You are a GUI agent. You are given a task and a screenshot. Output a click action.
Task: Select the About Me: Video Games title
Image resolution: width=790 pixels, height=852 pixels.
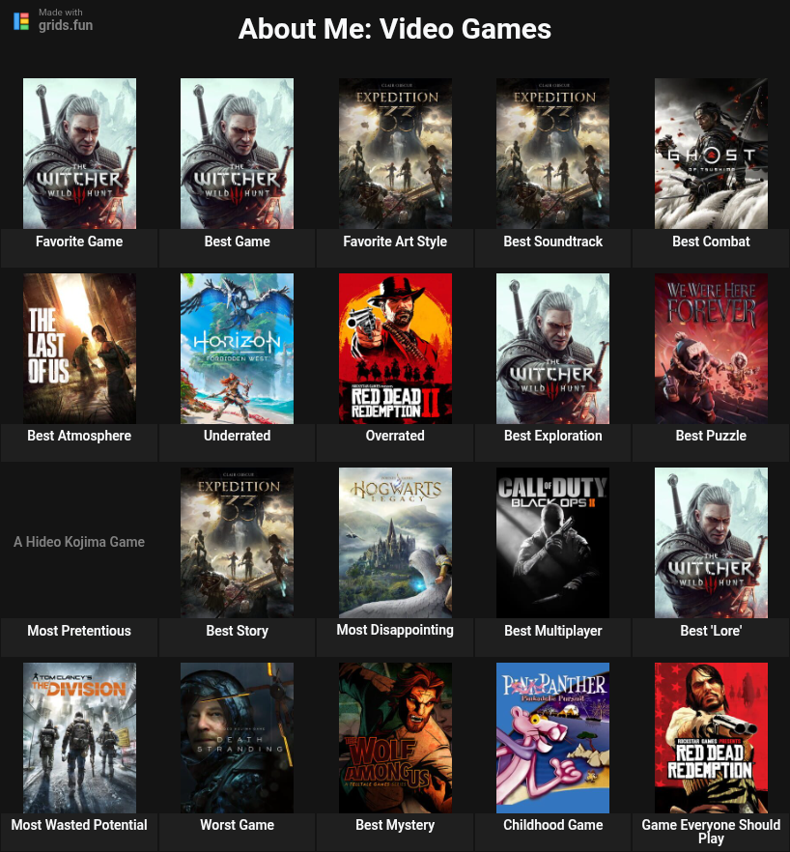[395, 29]
